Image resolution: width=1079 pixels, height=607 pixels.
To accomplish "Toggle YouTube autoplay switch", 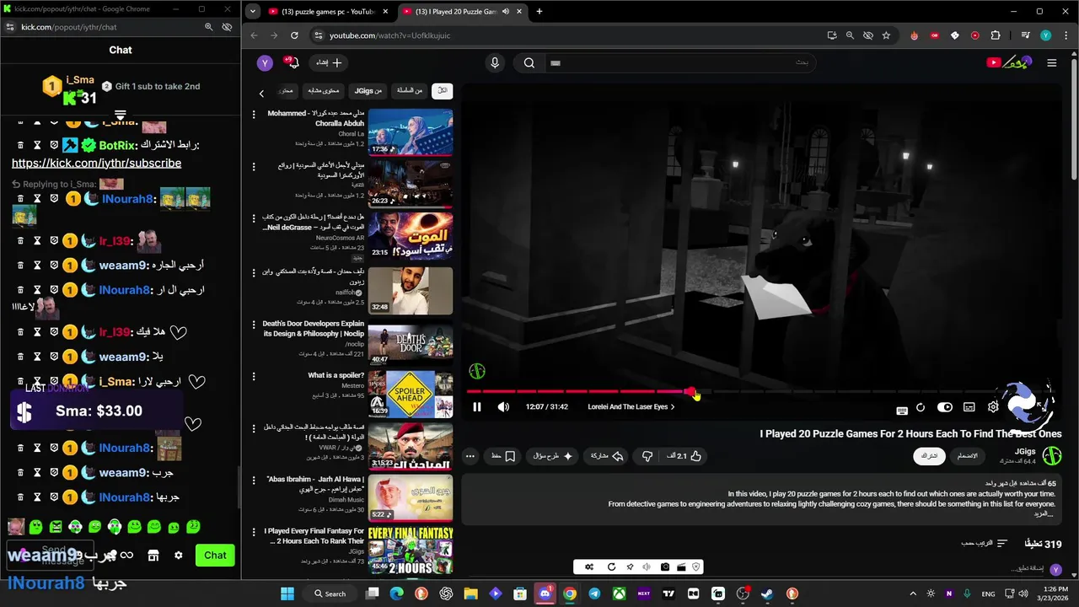I will click(945, 407).
